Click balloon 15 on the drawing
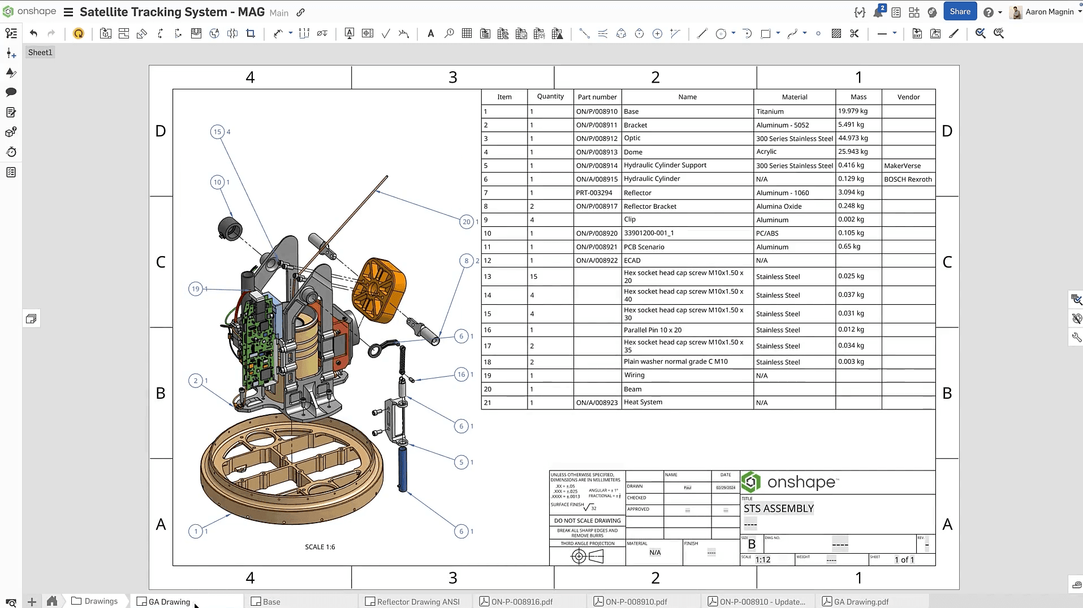 coord(217,132)
